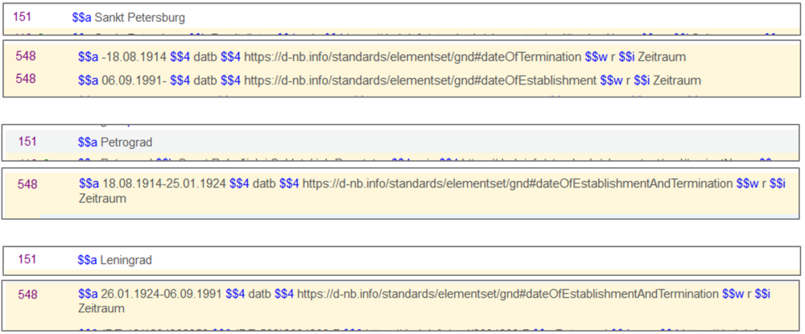Click field number 151 for Sankt Petersburg
The width and height of the screenshot is (805, 334).
click(22, 17)
